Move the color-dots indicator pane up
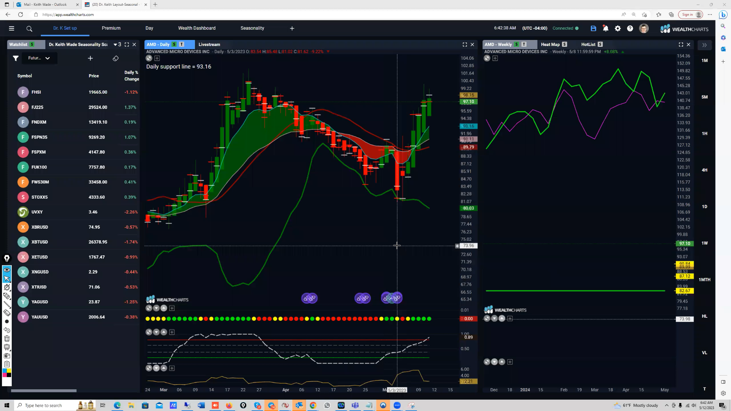The width and height of the screenshot is (731, 411). (x=164, y=308)
